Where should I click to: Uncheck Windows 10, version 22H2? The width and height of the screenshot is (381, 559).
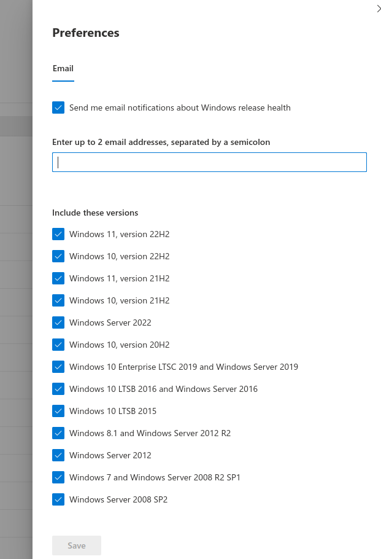pyautogui.click(x=58, y=256)
